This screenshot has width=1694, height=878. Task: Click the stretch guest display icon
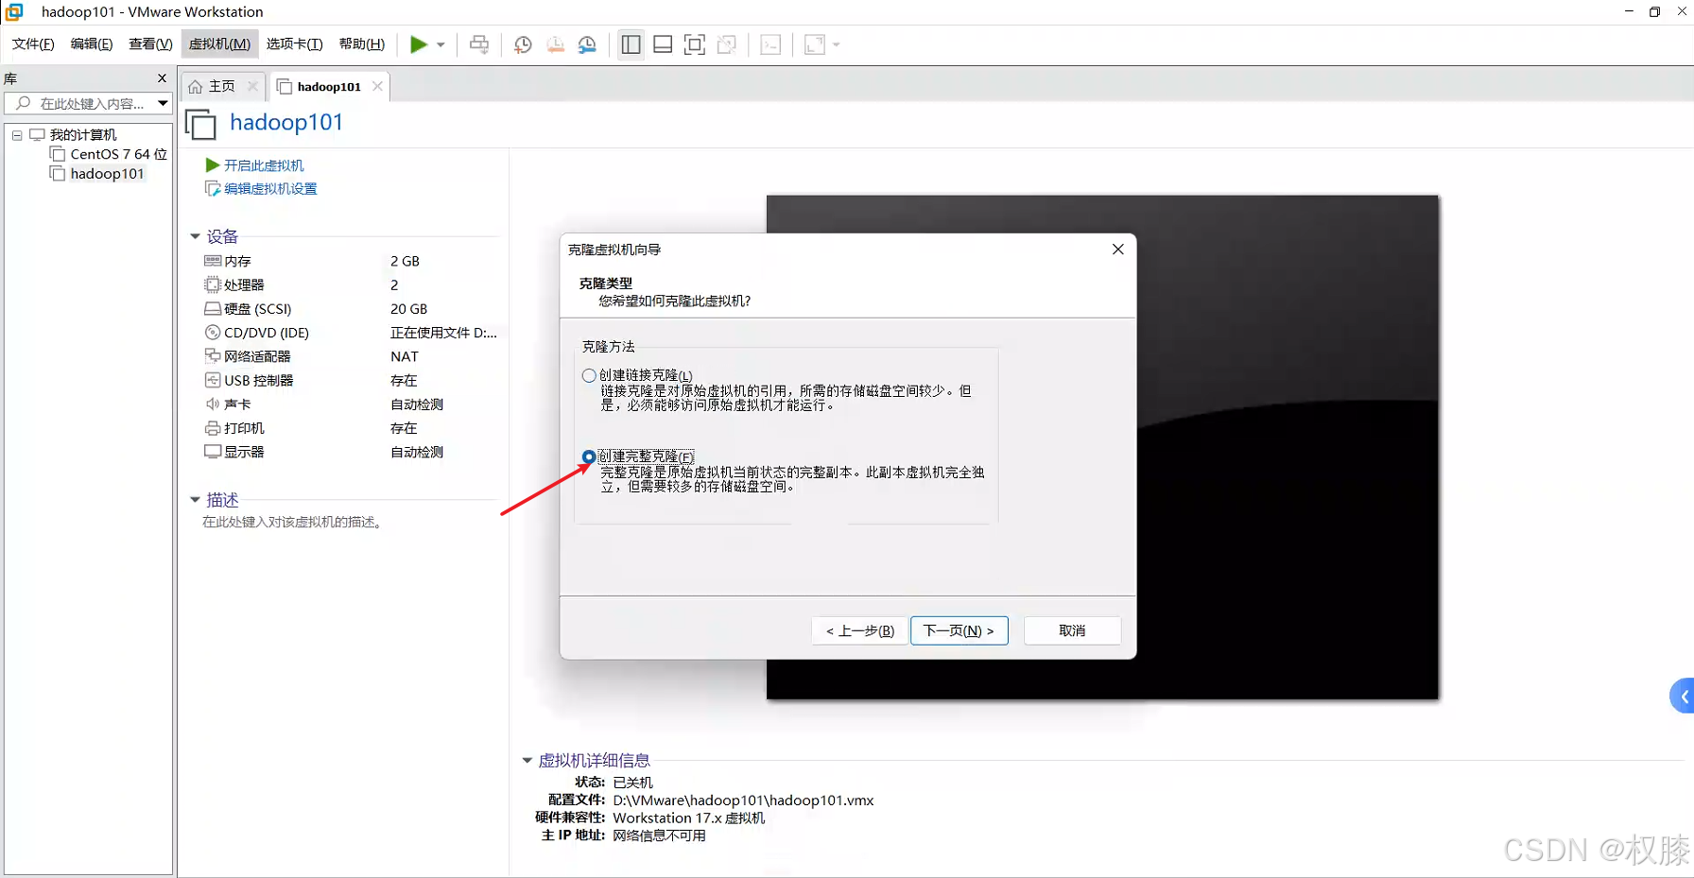[x=814, y=44]
